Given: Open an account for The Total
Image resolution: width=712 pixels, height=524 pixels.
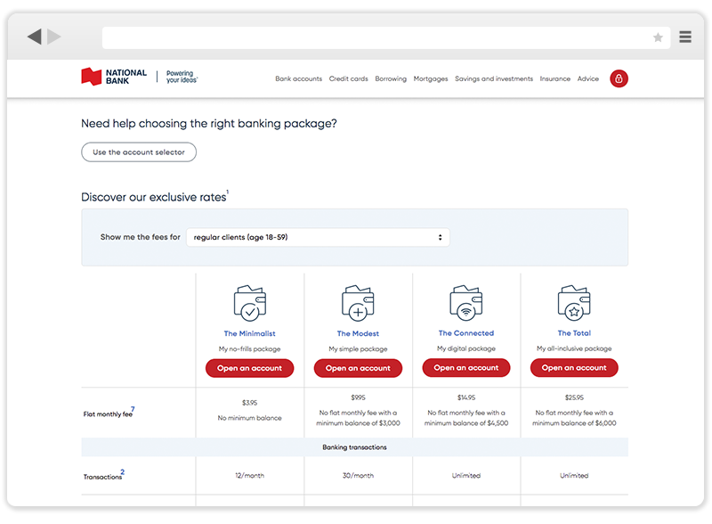Looking at the screenshot, I should [x=574, y=367].
